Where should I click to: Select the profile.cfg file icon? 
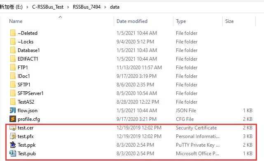(x=13, y=119)
